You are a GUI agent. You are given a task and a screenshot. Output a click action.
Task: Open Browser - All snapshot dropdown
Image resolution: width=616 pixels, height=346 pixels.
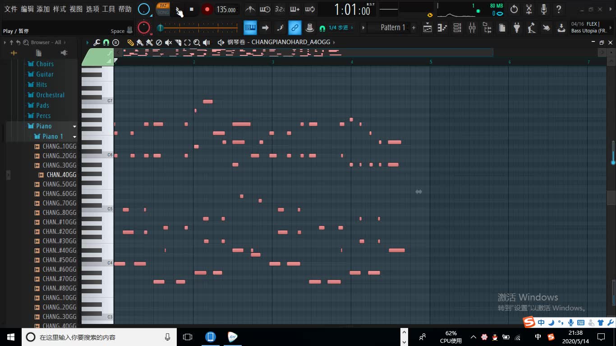click(x=46, y=42)
